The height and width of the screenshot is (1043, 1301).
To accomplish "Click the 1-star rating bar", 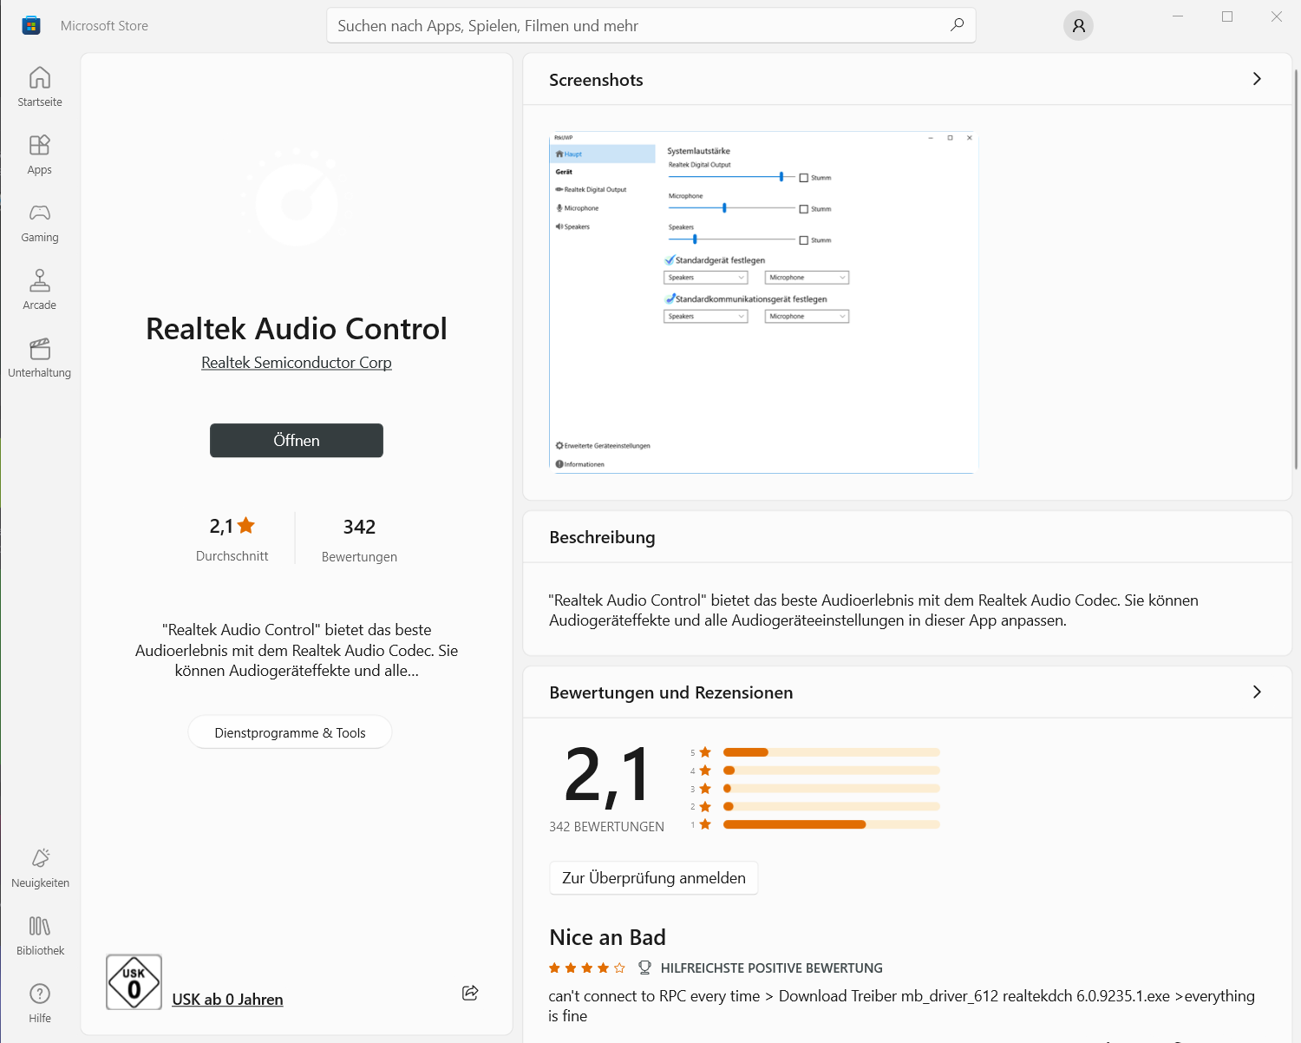I will click(832, 824).
